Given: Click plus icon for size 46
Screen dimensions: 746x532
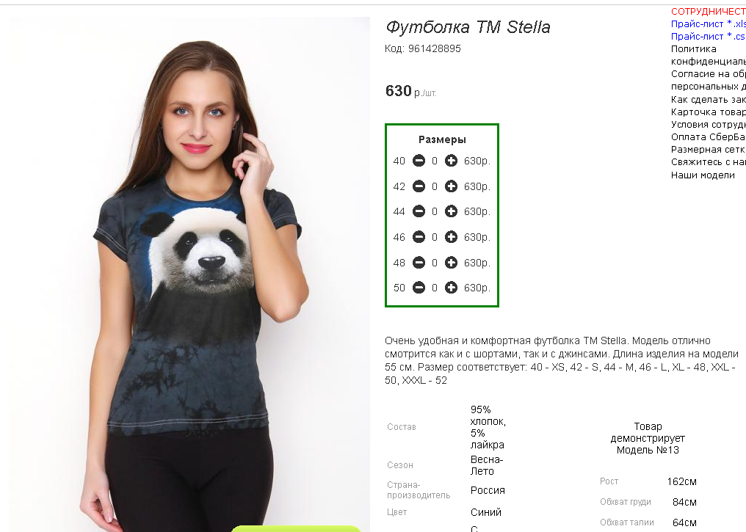Looking at the screenshot, I should [451, 237].
